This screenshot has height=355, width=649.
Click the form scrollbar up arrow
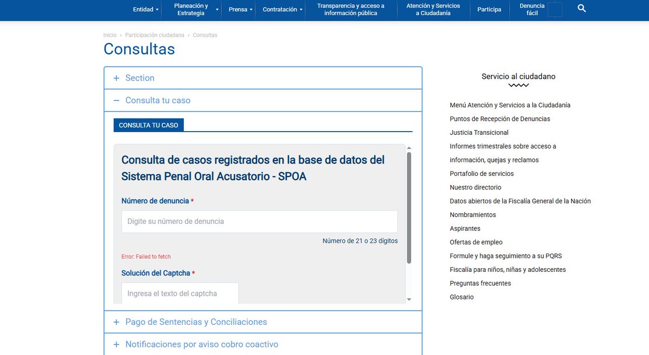tap(409, 148)
